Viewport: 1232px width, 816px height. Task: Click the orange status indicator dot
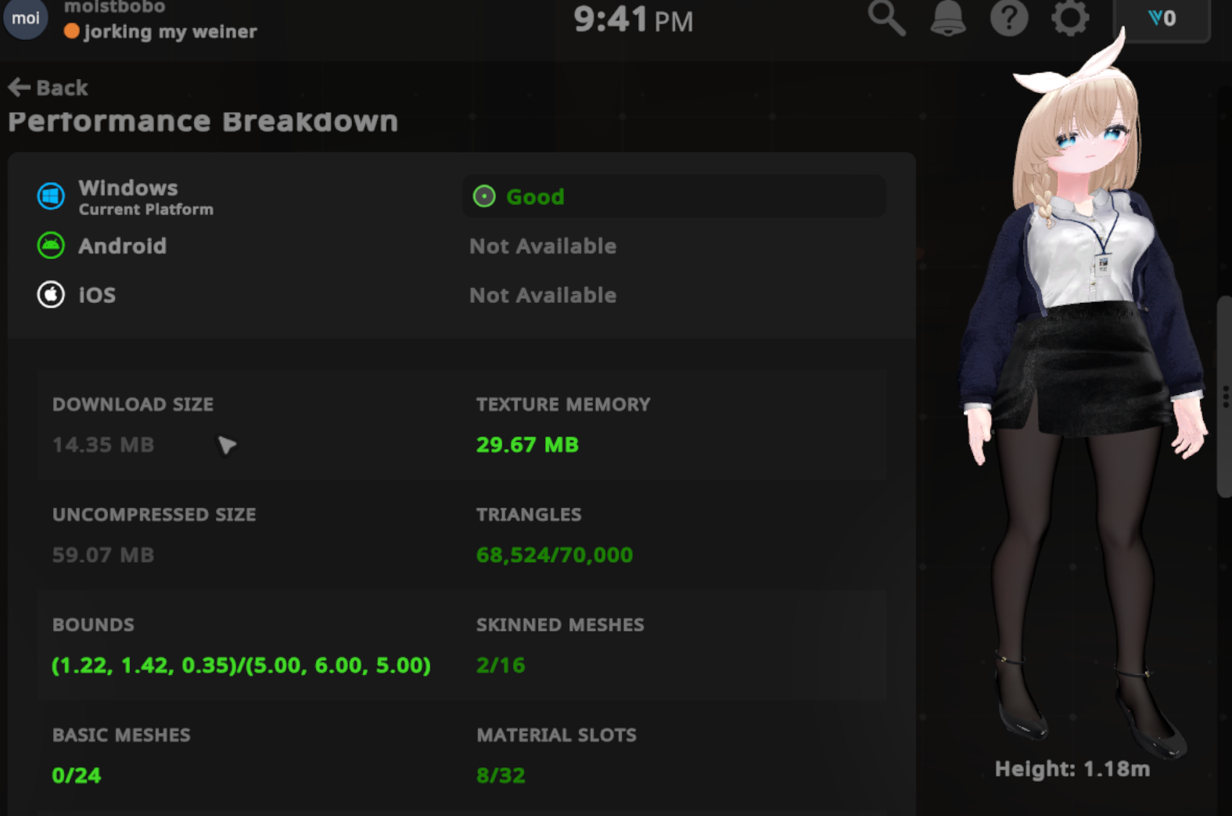click(x=72, y=31)
